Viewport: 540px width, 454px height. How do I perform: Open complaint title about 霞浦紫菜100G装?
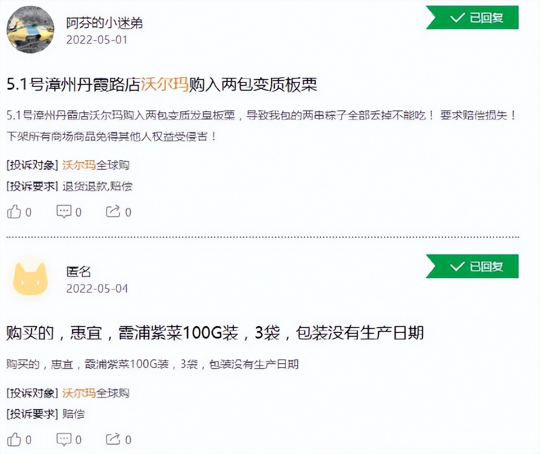point(215,333)
